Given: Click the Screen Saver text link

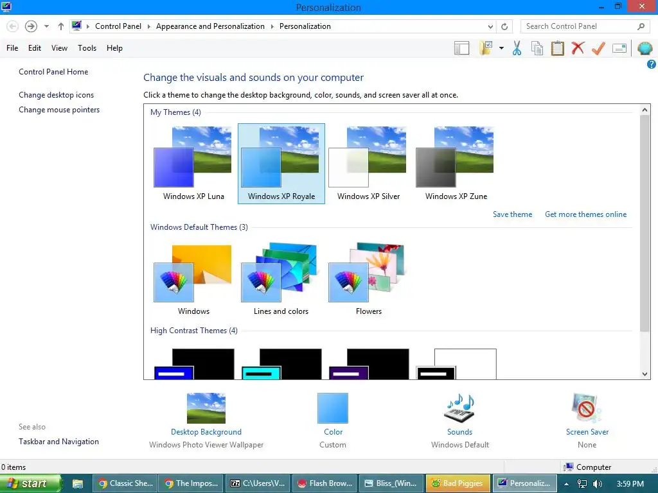Looking at the screenshot, I should (587, 432).
